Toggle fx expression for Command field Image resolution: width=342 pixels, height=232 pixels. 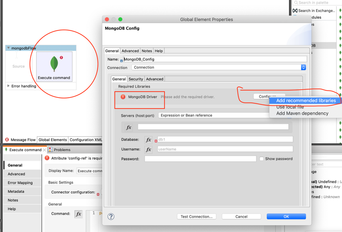point(79,214)
